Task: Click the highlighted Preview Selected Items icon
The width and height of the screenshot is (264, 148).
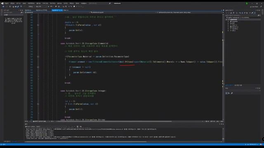Action: [255, 13]
